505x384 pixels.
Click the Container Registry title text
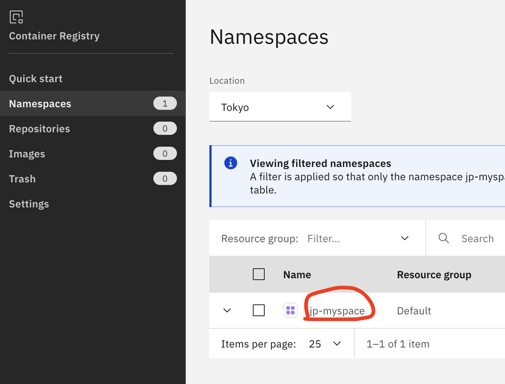(54, 36)
